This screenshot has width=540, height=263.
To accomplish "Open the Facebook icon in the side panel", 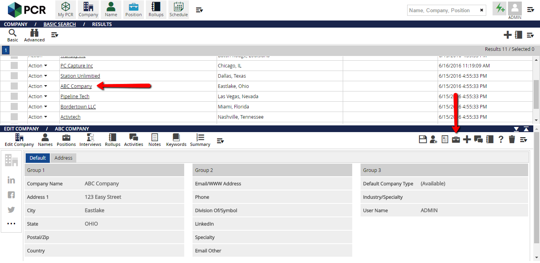I will [11, 195].
